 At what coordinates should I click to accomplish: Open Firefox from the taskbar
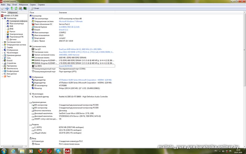pos(40,151)
